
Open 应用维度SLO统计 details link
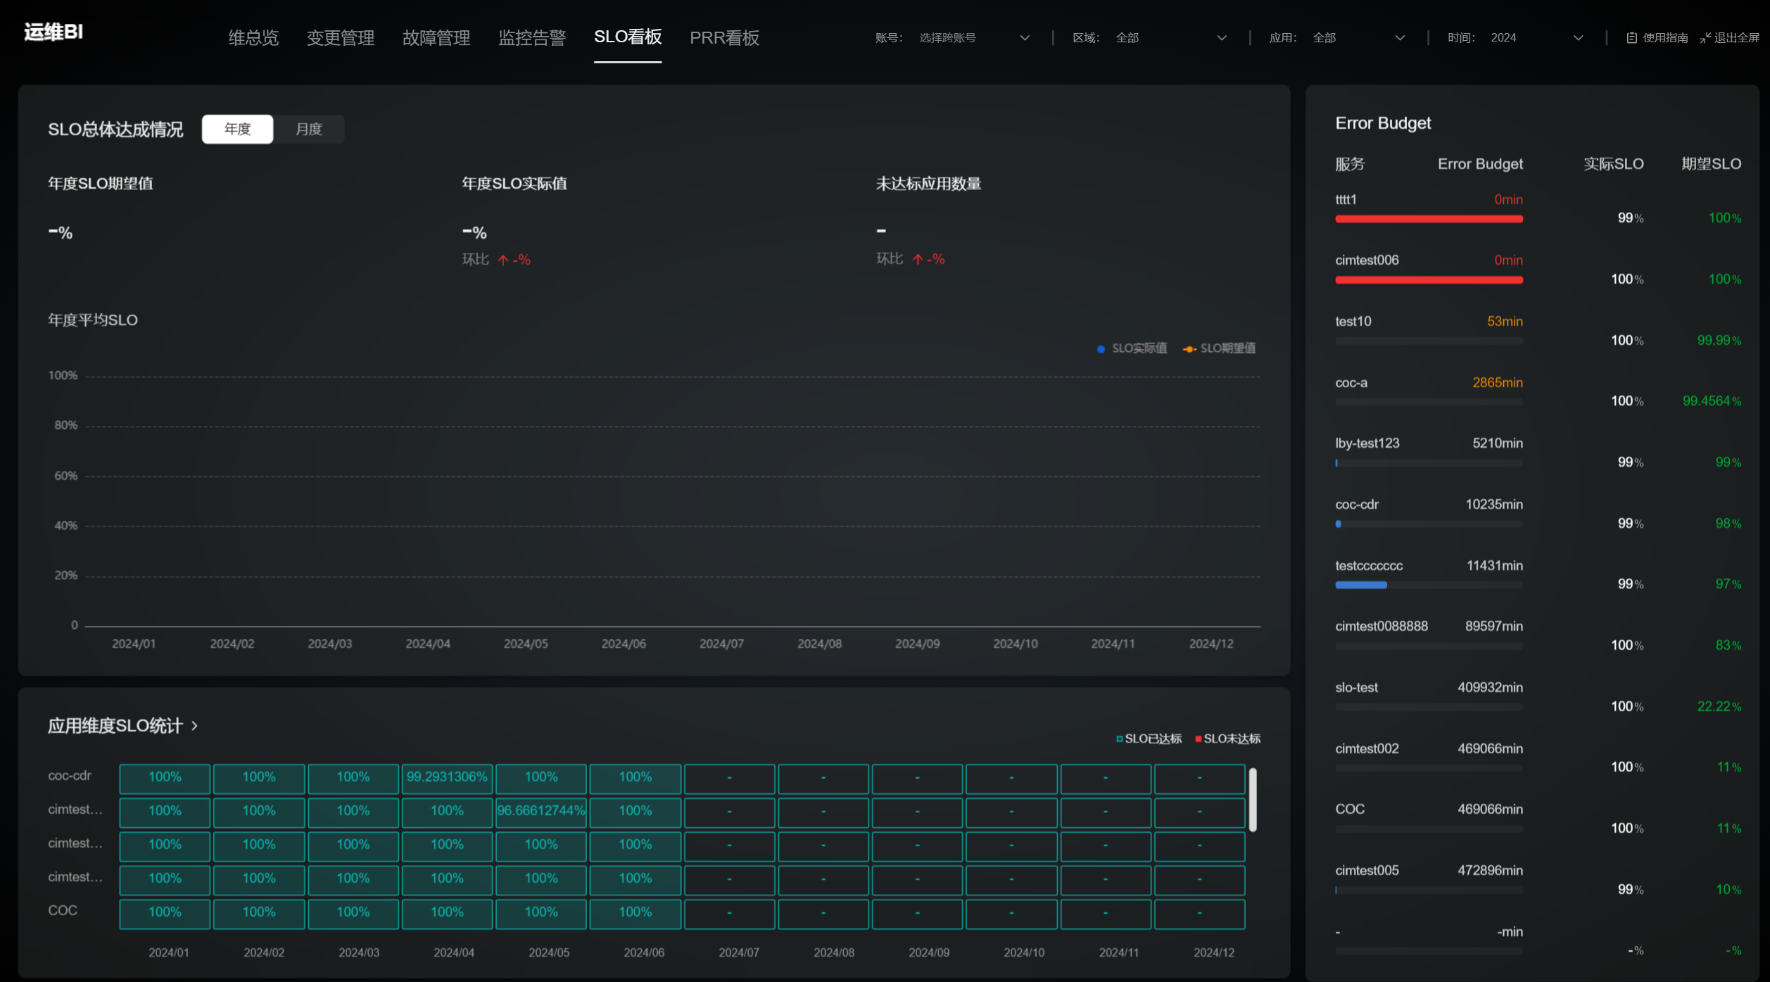115,726
